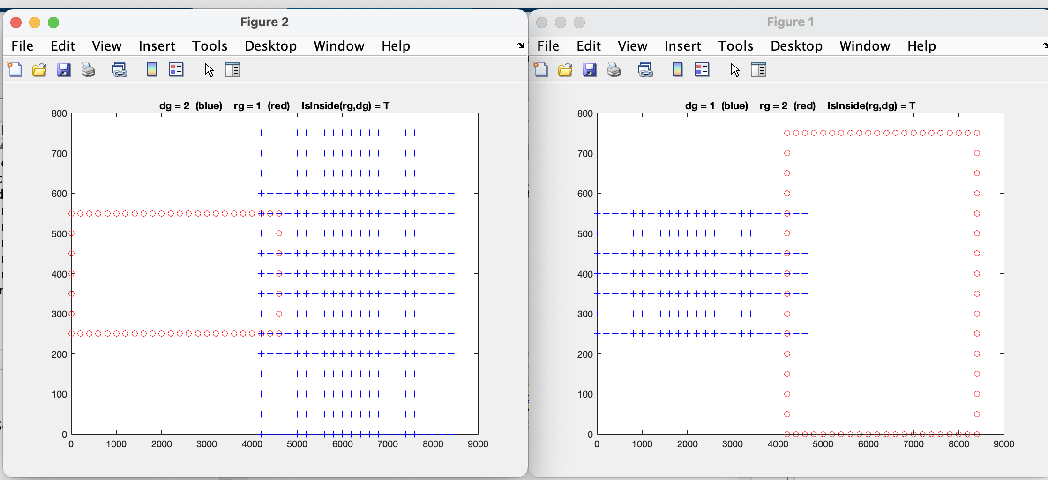Click New Figure icon in Figure 2 toolbar
The image size is (1048, 480).
tap(15, 69)
